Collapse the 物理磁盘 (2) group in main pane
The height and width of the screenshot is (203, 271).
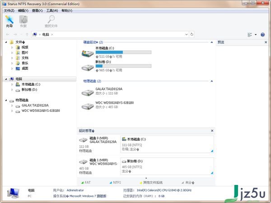212,81
